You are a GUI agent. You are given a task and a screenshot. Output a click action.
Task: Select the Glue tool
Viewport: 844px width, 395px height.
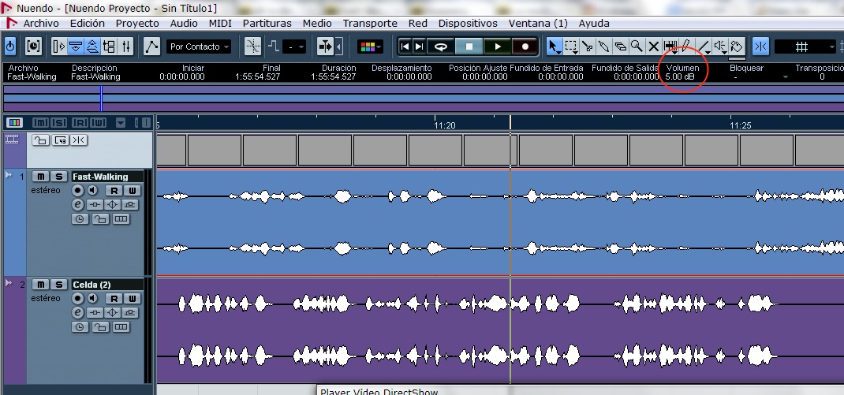(604, 47)
